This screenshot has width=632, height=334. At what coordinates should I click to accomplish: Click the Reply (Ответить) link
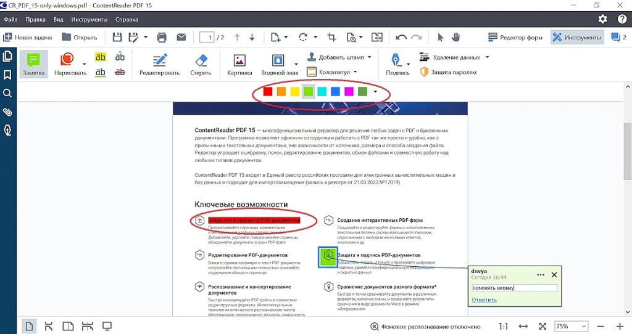(484, 299)
